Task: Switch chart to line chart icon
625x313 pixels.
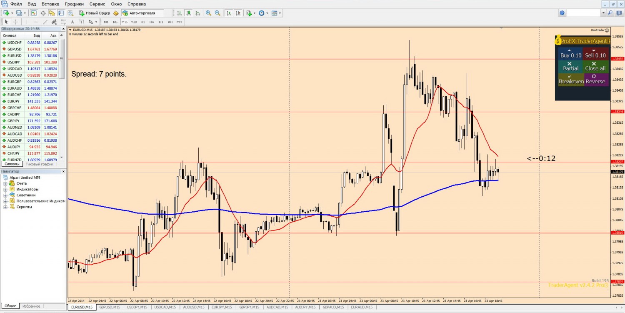Action: pos(197,13)
